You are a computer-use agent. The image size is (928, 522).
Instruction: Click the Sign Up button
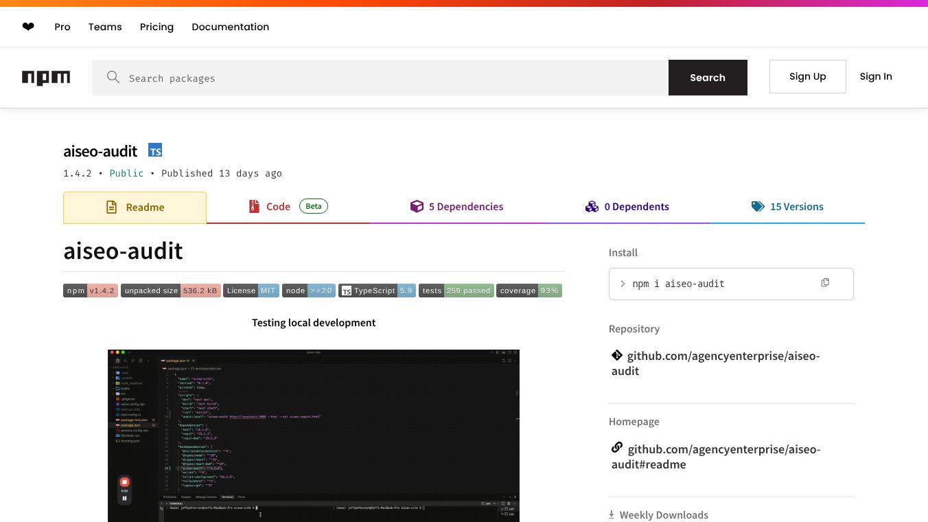coord(808,76)
